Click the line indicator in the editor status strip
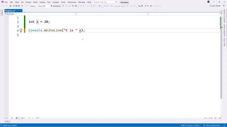227x127 pixels. coord(205,118)
